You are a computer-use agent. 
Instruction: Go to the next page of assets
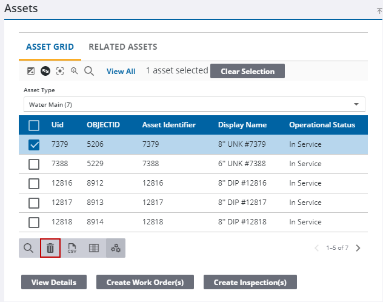tap(358, 248)
